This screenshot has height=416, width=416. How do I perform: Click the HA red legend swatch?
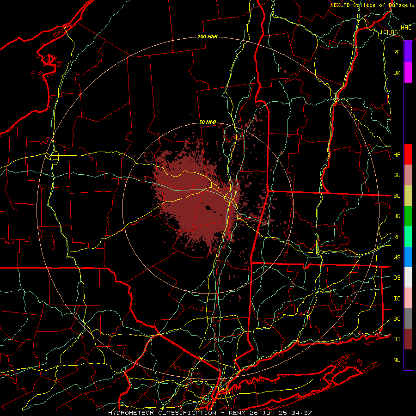408,154
